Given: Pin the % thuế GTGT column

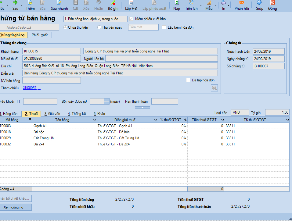Looking at the screenshot, I should pos(186,120).
